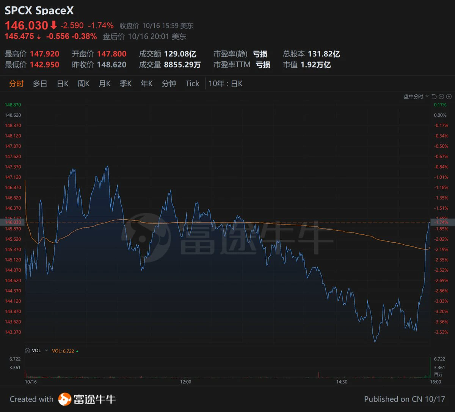The width and height of the screenshot is (455, 412).
Task: Click the Futu bull logo in the footer
Action: coord(64,399)
